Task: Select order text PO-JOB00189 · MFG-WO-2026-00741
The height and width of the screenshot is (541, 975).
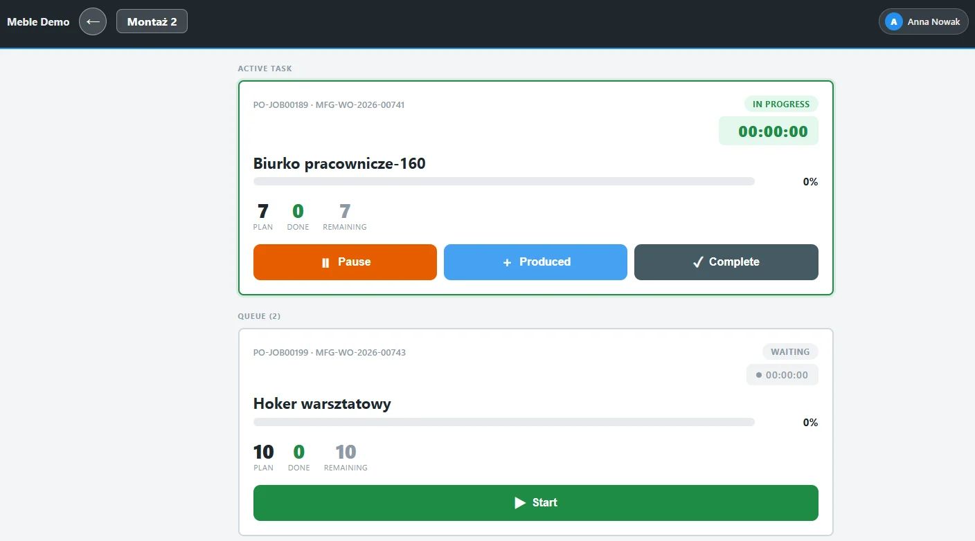Action: [329, 105]
